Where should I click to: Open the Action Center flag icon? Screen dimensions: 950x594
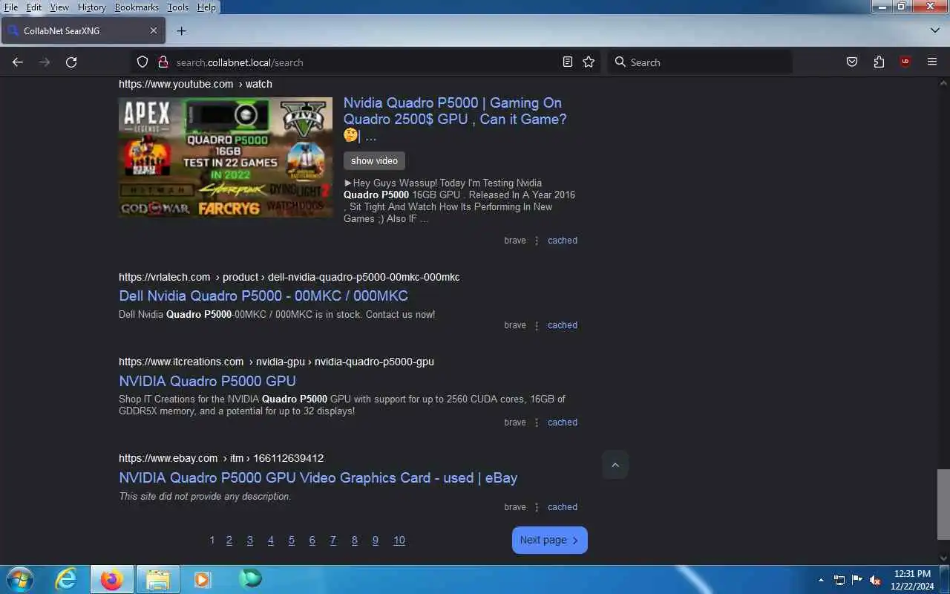(857, 580)
